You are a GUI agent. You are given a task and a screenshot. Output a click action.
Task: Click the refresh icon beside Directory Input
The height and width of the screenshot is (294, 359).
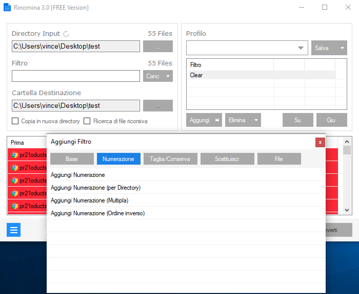click(x=66, y=34)
